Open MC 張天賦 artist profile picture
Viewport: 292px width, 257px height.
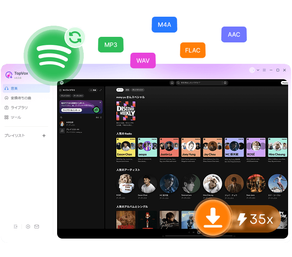pos(169,183)
